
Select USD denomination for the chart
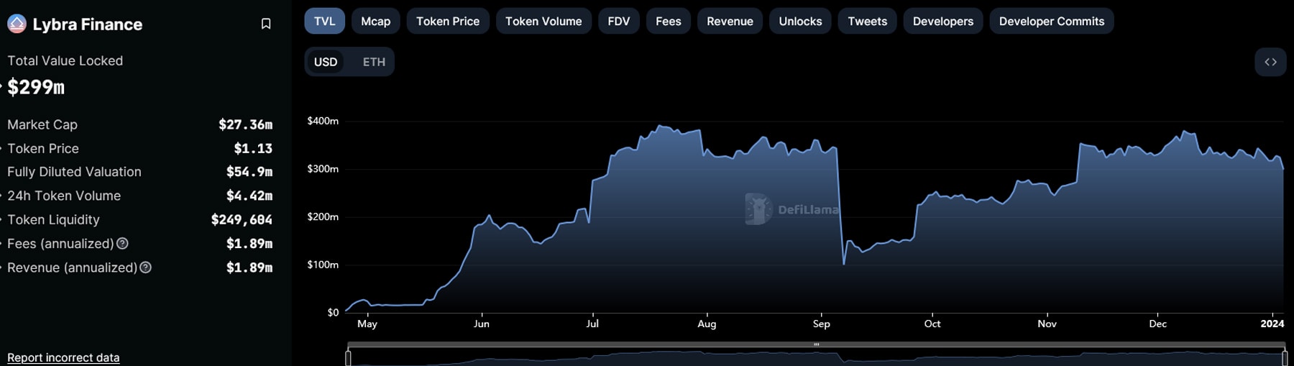(325, 62)
